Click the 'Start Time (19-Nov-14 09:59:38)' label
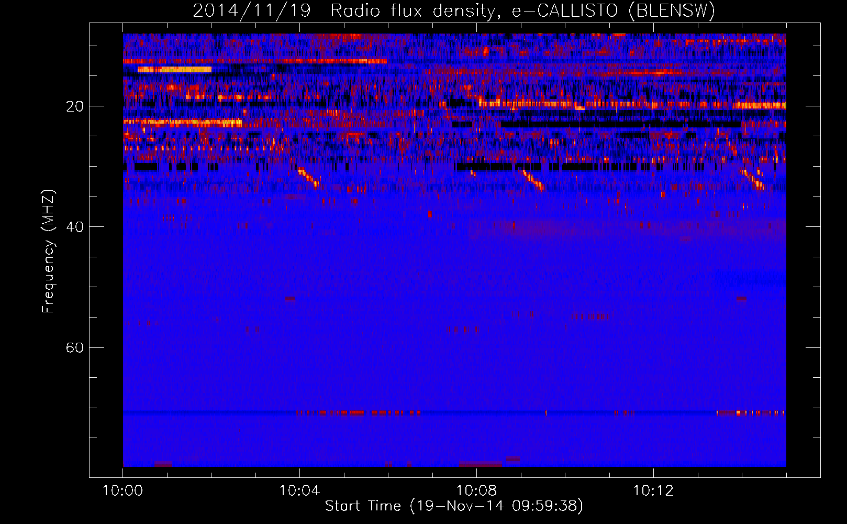This screenshot has width=847, height=524. [x=454, y=506]
